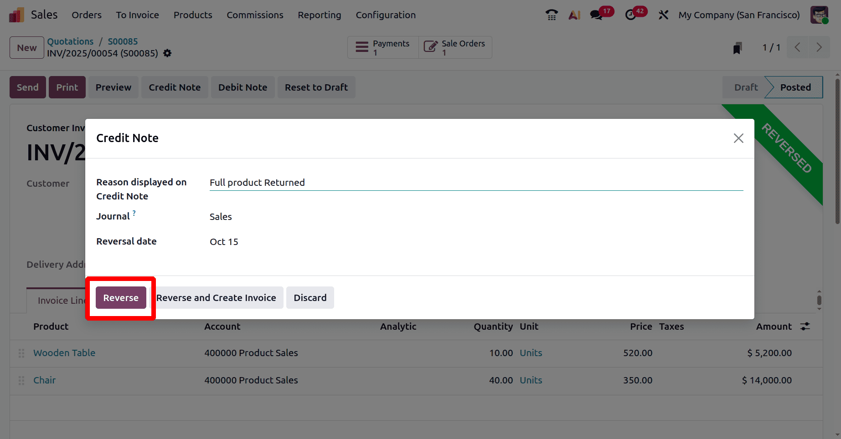Switch to the Invoice Lines tab
The height and width of the screenshot is (439, 841).
click(60, 300)
